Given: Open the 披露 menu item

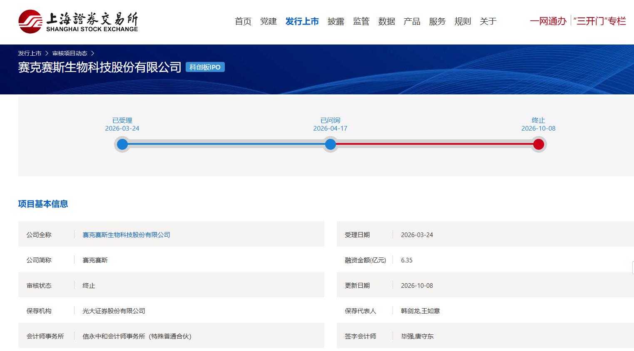Looking at the screenshot, I should pos(336,21).
